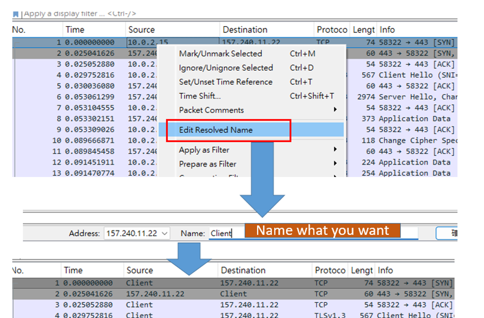This screenshot has height=318, width=484.
Task: Choose "Ignore/Unignore Selected" in the context menu
Action: (225, 68)
